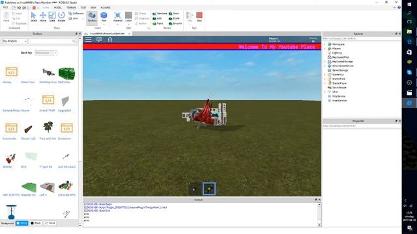Click the terrain Smooth tool
Viewport: 417px width, 234px height.
(x=175, y=23)
